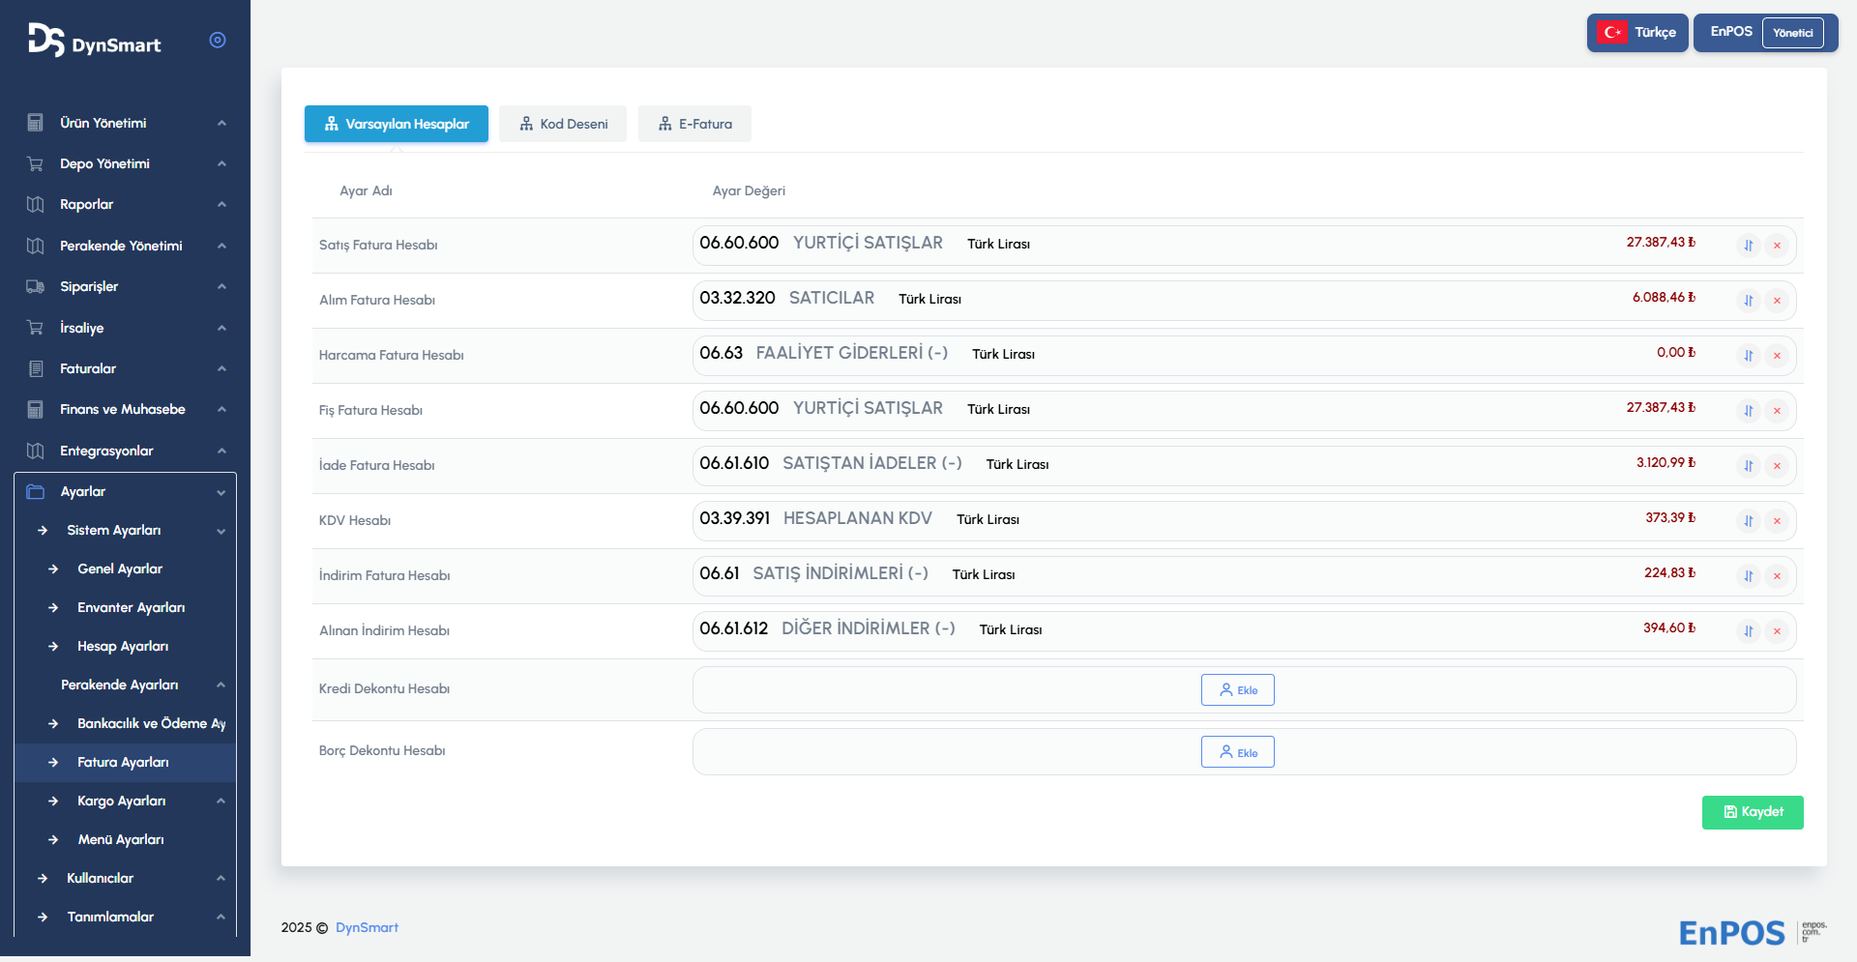Image resolution: width=1857 pixels, height=962 pixels.
Task: Click the swap icon for Satış Fatura Hesabı
Action: point(1748,246)
